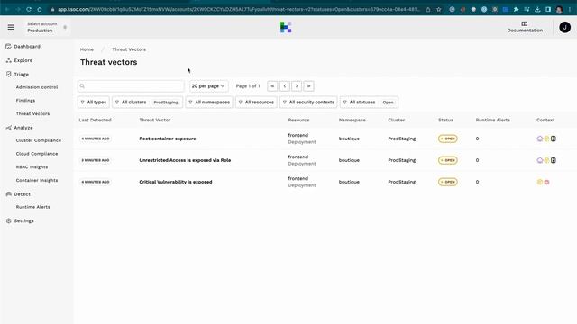The image size is (577, 324).
Task: Click the KSOC logo in header
Action: point(286,27)
